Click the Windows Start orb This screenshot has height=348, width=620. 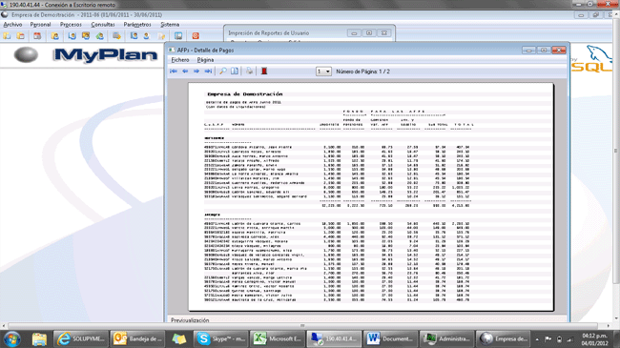click(x=11, y=338)
